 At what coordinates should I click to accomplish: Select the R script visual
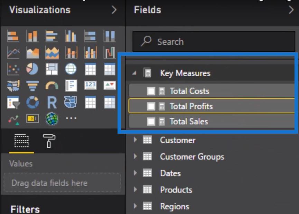[x=52, y=102]
